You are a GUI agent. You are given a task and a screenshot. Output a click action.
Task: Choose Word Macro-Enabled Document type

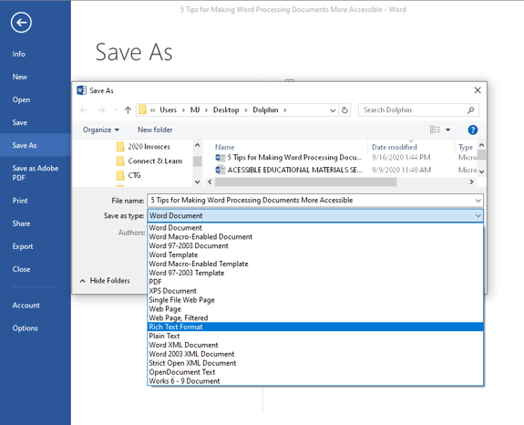click(315, 237)
